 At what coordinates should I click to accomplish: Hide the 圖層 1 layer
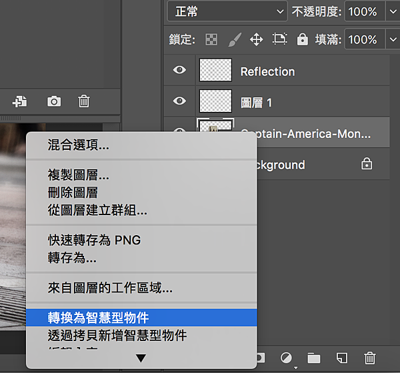pyautogui.click(x=179, y=101)
